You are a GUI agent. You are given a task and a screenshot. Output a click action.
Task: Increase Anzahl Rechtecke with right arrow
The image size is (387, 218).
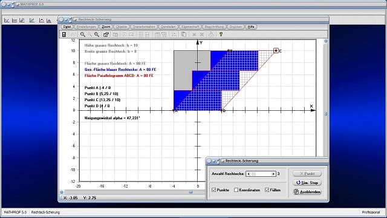coord(273,174)
